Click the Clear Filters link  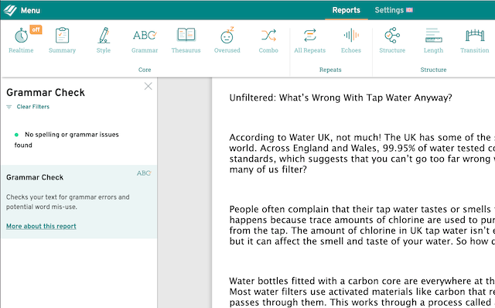(32, 107)
